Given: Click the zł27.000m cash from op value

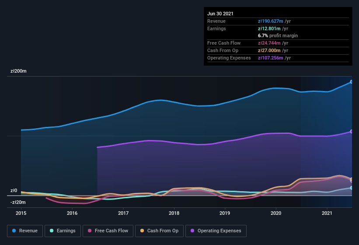Looking at the screenshot, I should [269, 50].
